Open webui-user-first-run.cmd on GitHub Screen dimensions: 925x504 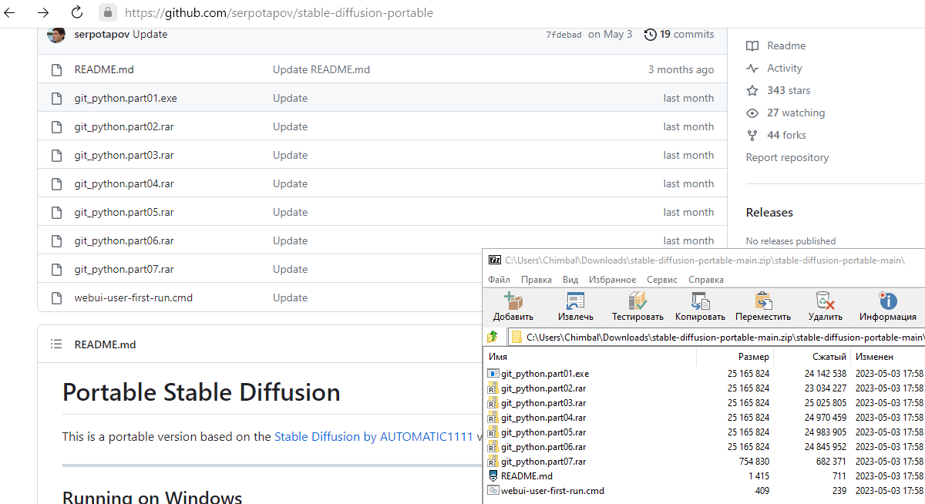[133, 297]
